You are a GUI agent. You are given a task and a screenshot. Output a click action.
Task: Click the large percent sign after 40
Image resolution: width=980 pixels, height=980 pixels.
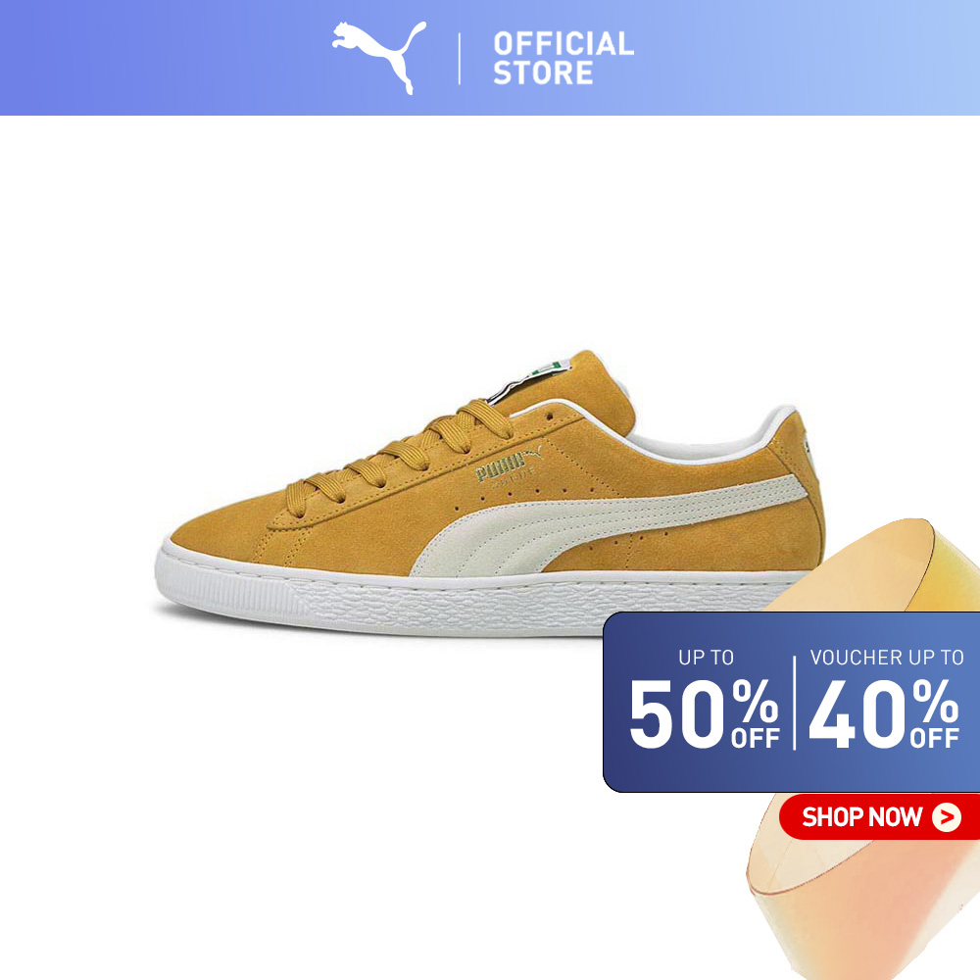(x=936, y=702)
